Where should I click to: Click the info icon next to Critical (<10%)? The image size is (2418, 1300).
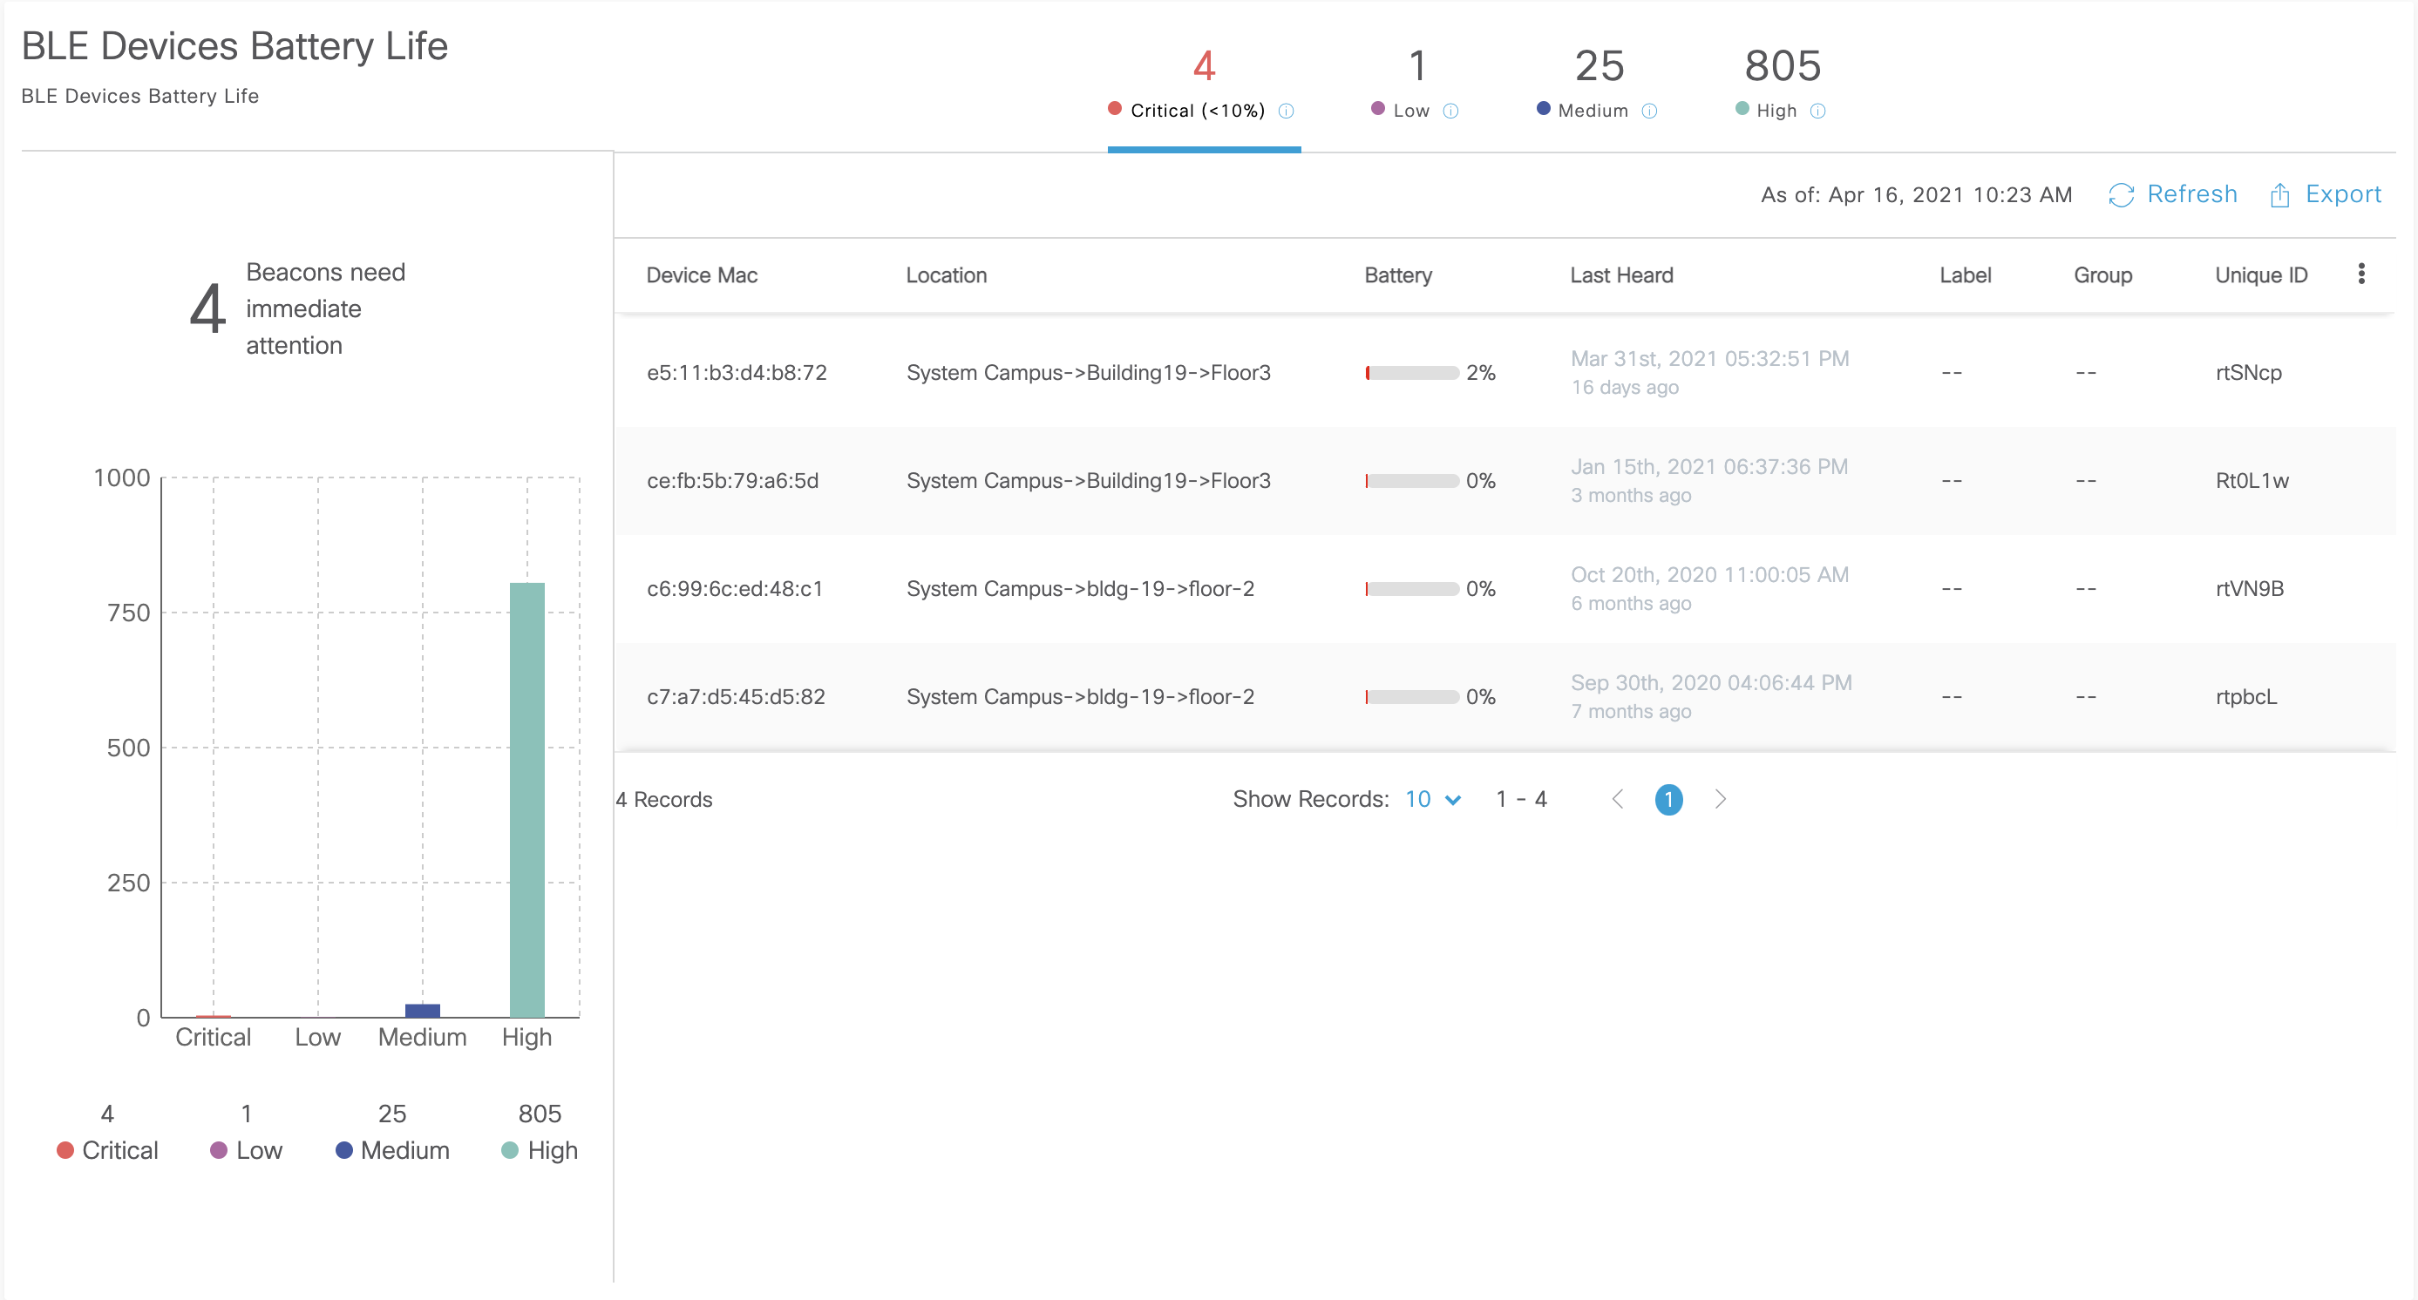[1286, 111]
